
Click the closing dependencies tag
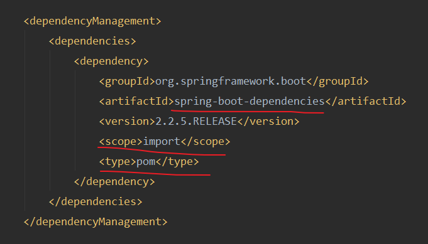click(96, 202)
